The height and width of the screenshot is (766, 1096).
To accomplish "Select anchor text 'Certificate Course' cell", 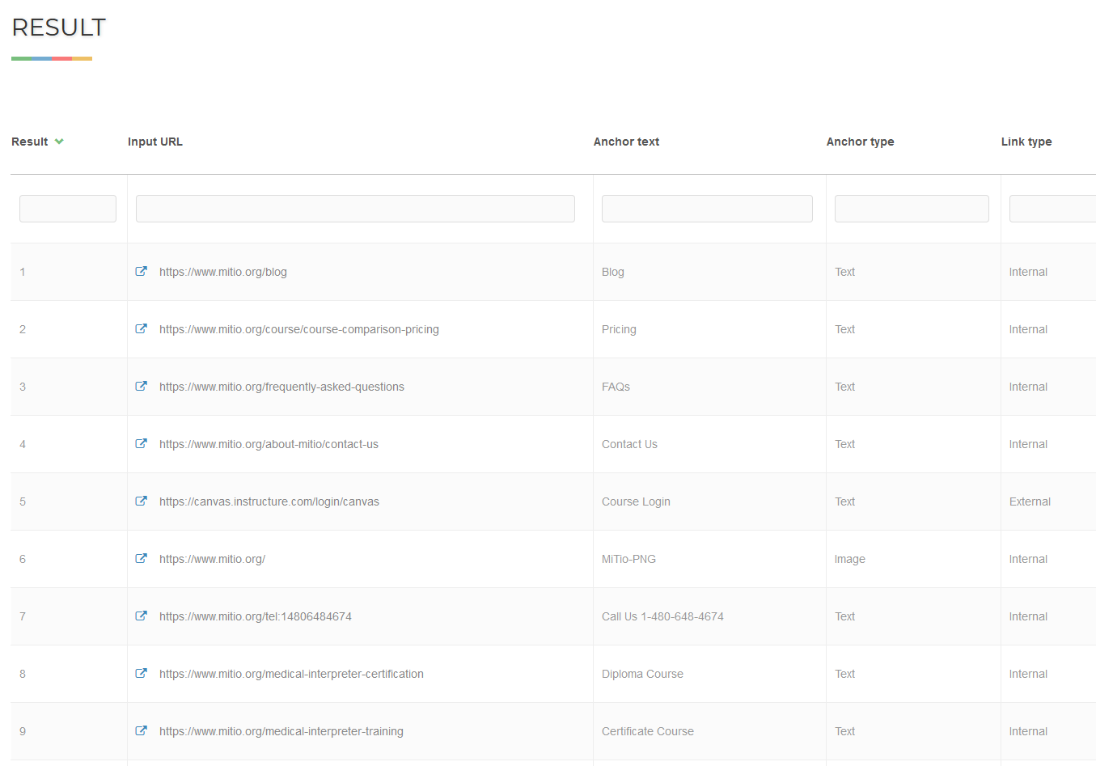I will pyautogui.click(x=648, y=731).
